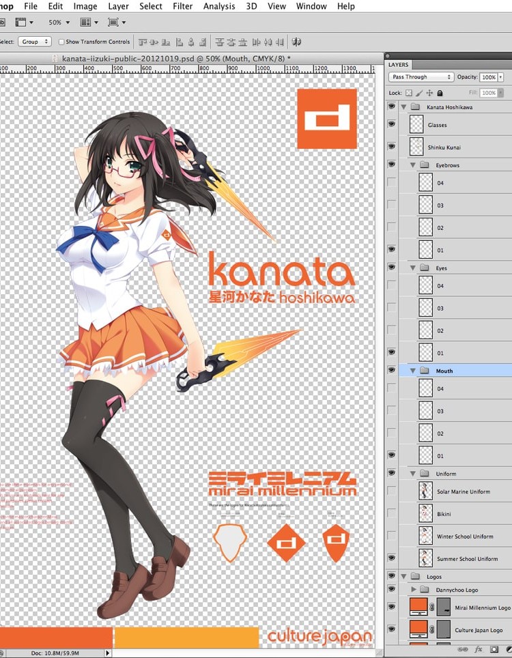The height and width of the screenshot is (658, 512).
Task: Open the Layer menu
Action: coord(118,6)
